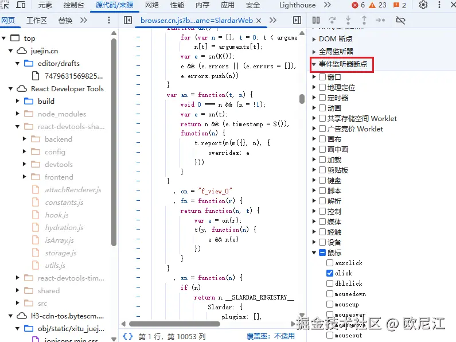Collapse the 鼠标 event category
The image size is (456, 342).
[314, 252]
